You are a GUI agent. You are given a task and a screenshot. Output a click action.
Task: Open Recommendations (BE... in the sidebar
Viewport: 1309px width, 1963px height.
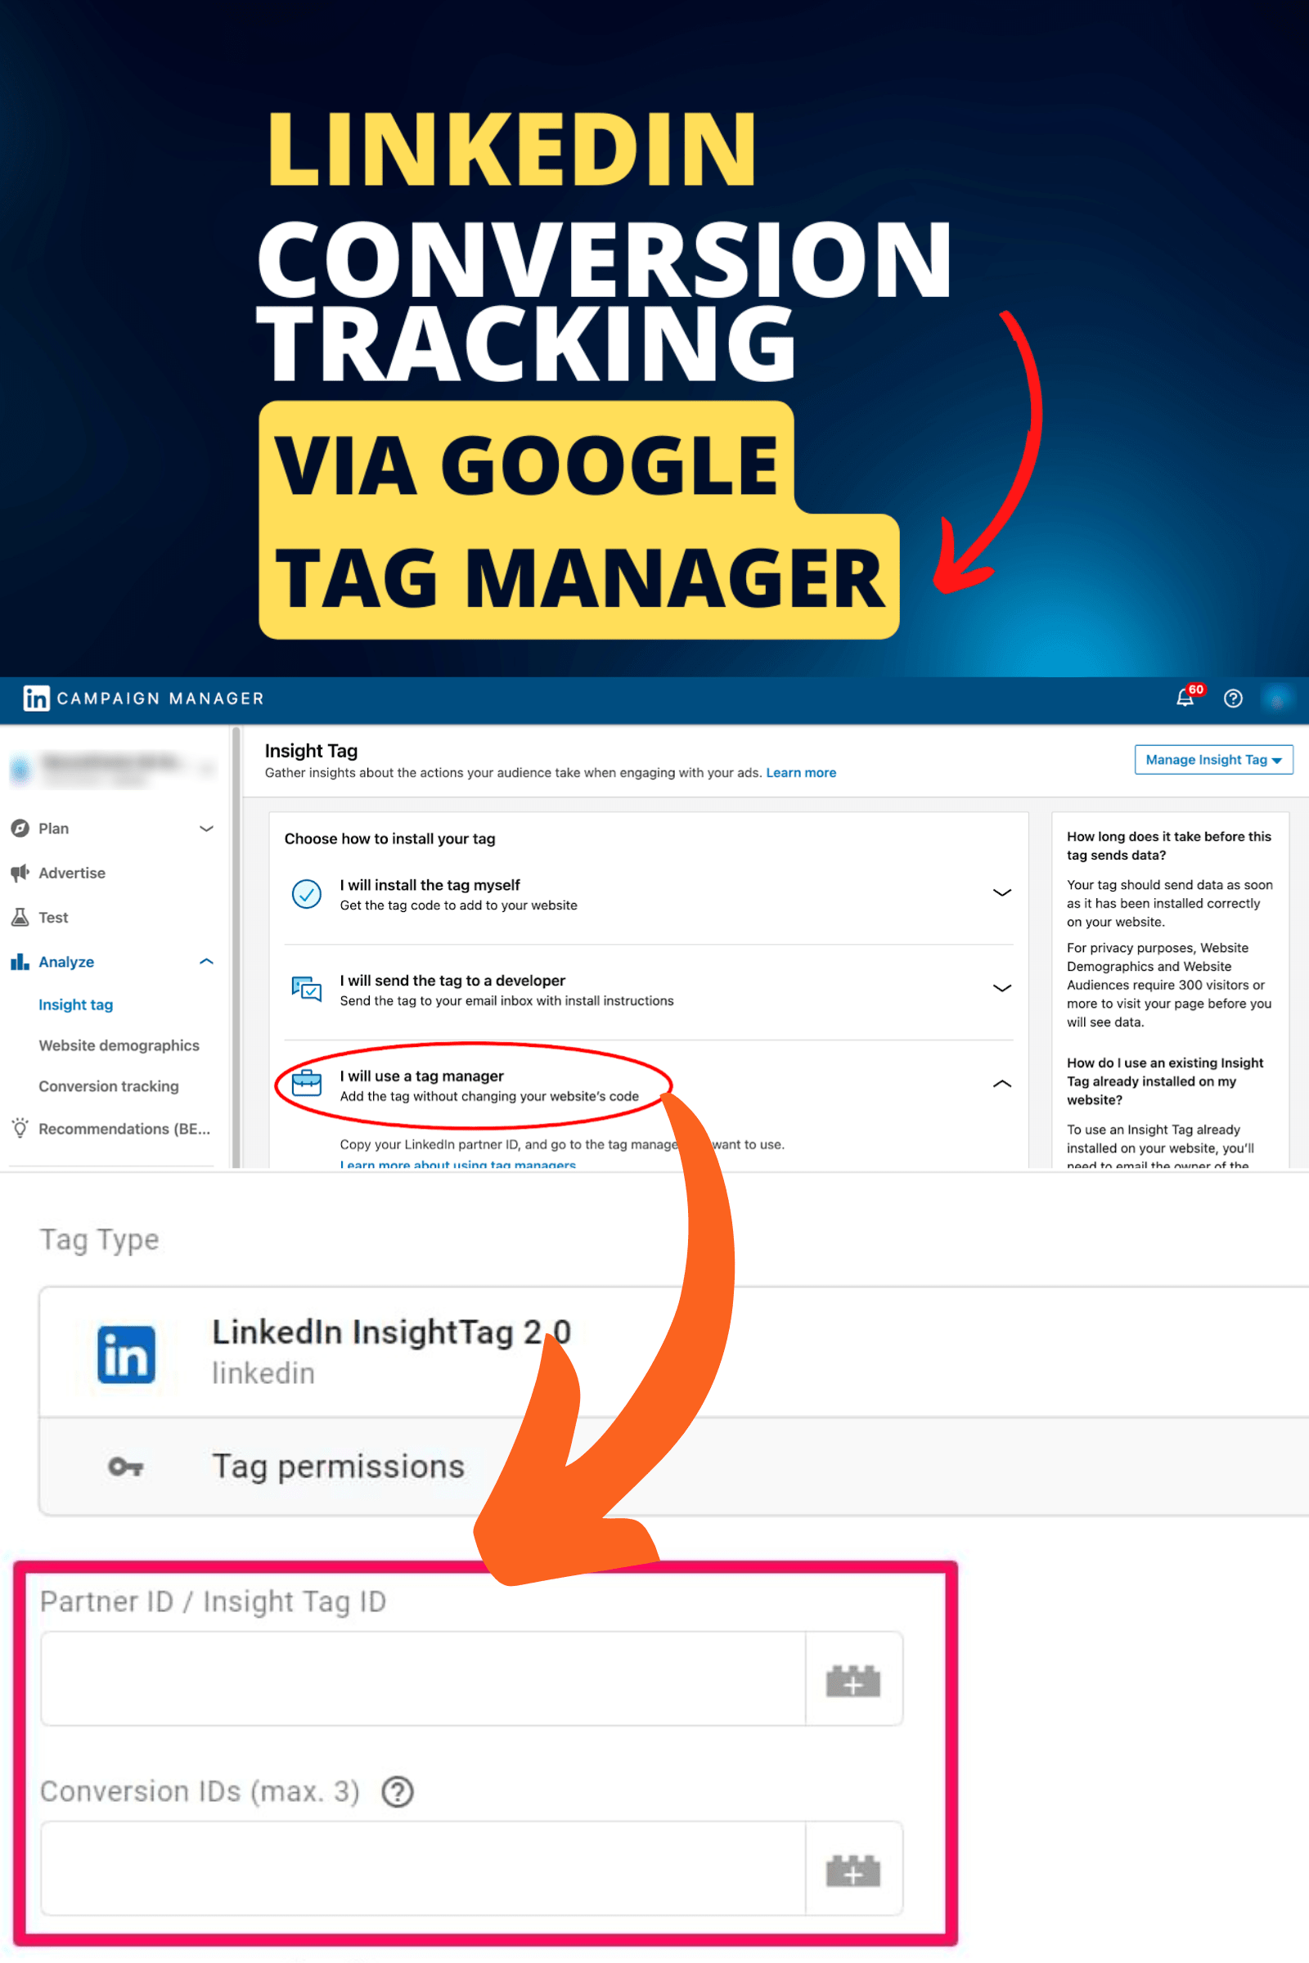point(124,1129)
